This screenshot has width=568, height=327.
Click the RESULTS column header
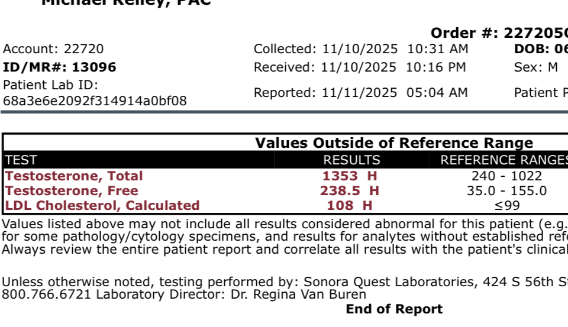tap(351, 160)
